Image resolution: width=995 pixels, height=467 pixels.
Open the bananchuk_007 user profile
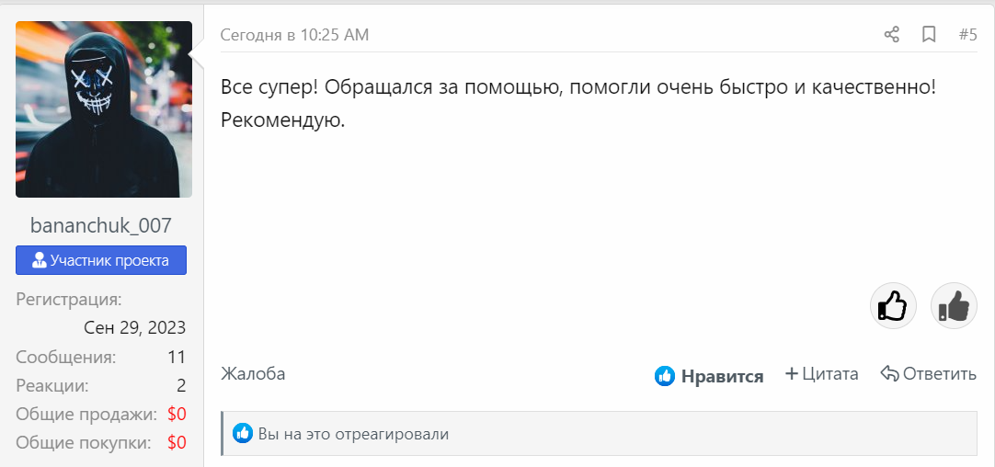[101, 225]
